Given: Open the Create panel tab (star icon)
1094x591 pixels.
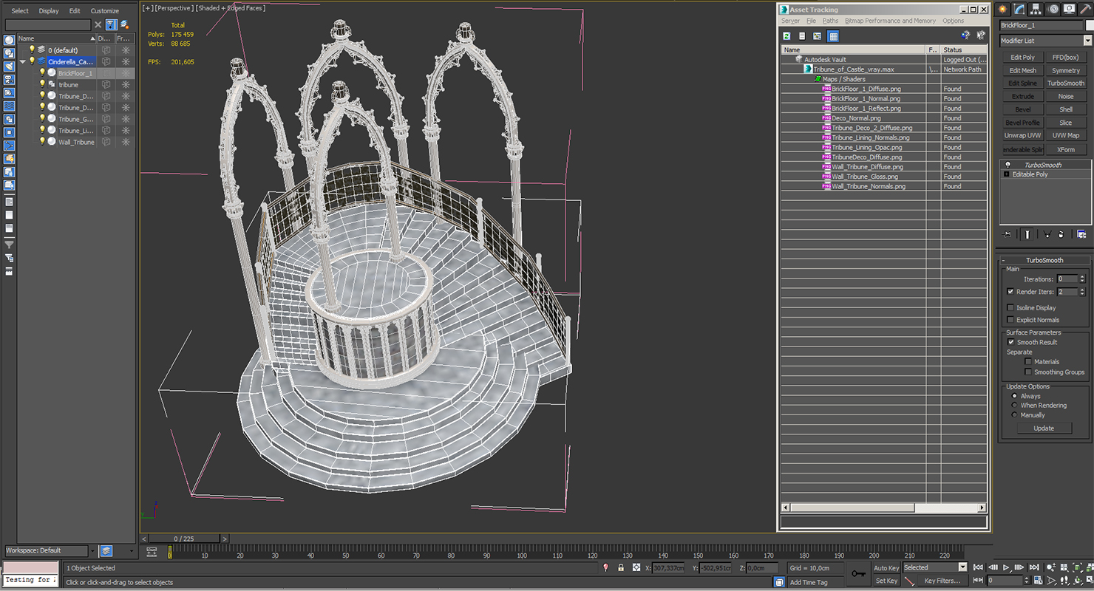Looking at the screenshot, I should pos(1003,10).
